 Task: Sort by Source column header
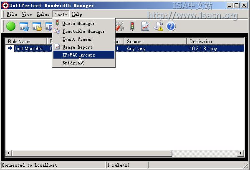point(155,42)
